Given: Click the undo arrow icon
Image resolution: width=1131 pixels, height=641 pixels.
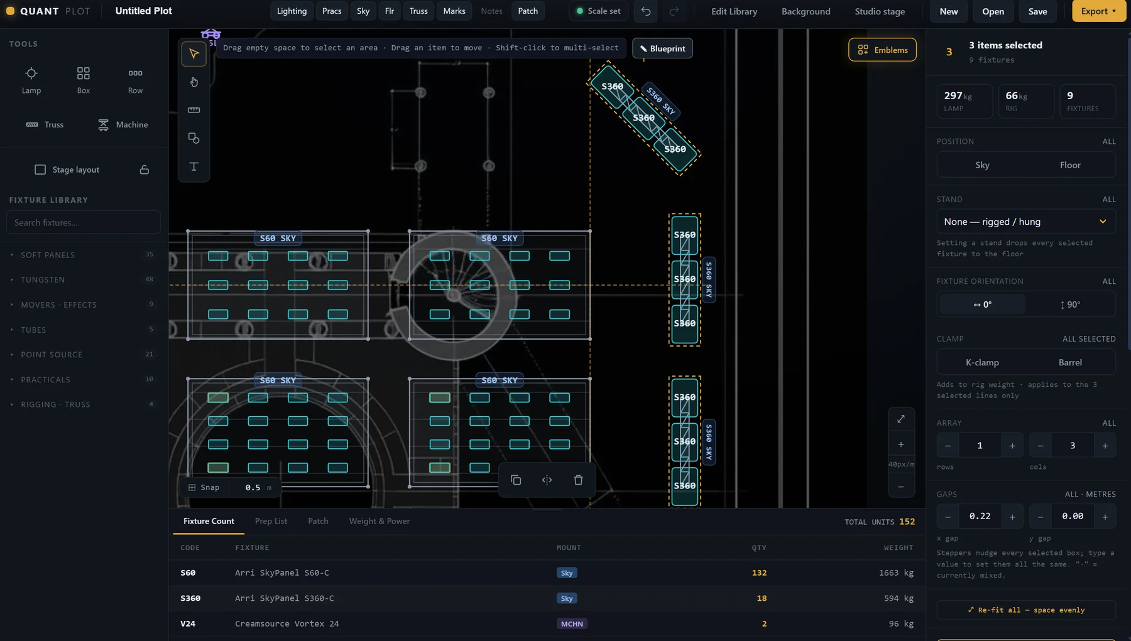Looking at the screenshot, I should click(646, 11).
